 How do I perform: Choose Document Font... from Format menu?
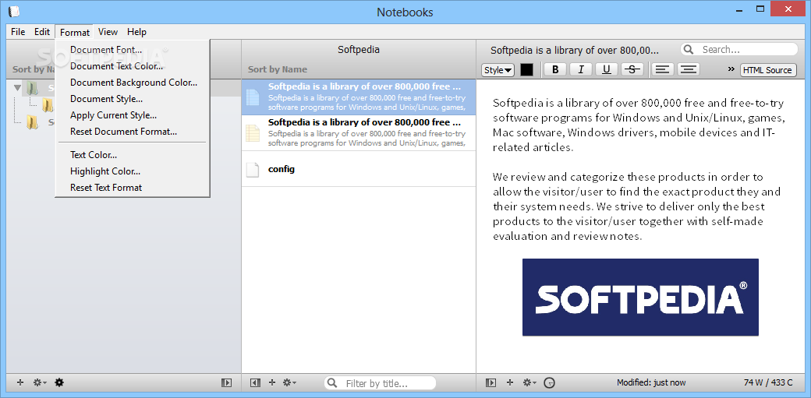[132, 50]
